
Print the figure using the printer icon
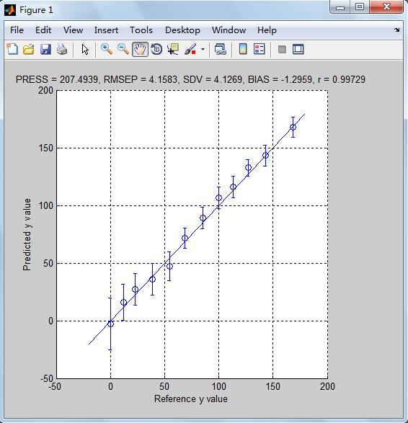coord(62,50)
